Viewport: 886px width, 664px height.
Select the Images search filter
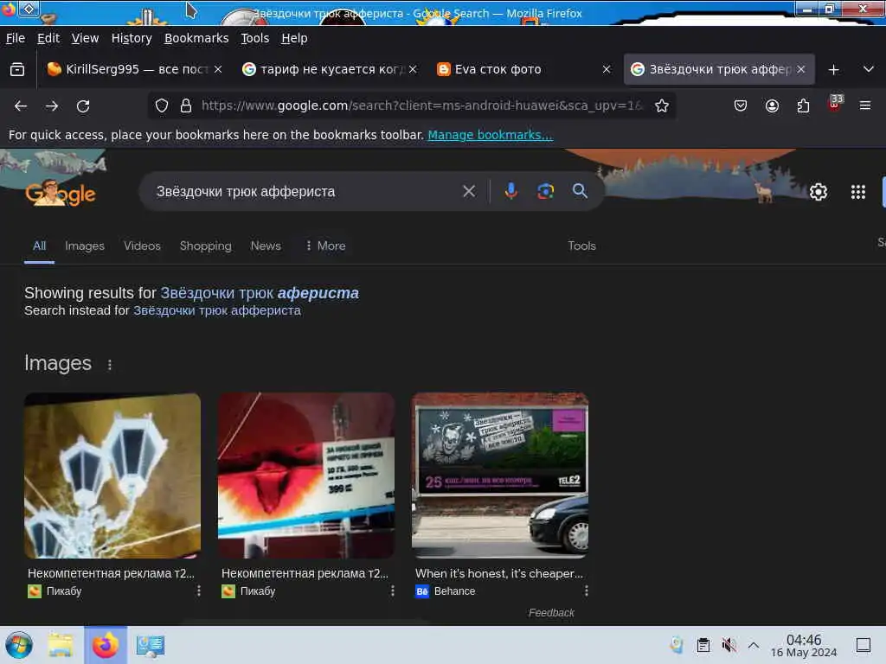85,246
